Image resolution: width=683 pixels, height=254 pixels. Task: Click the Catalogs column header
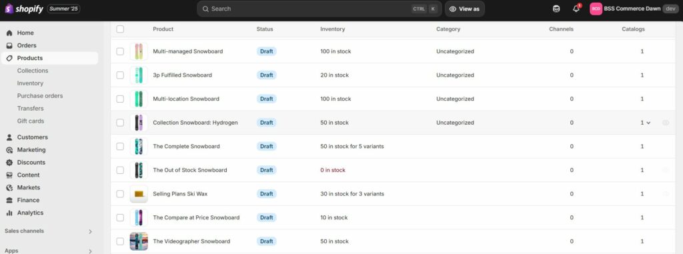click(x=634, y=29)
